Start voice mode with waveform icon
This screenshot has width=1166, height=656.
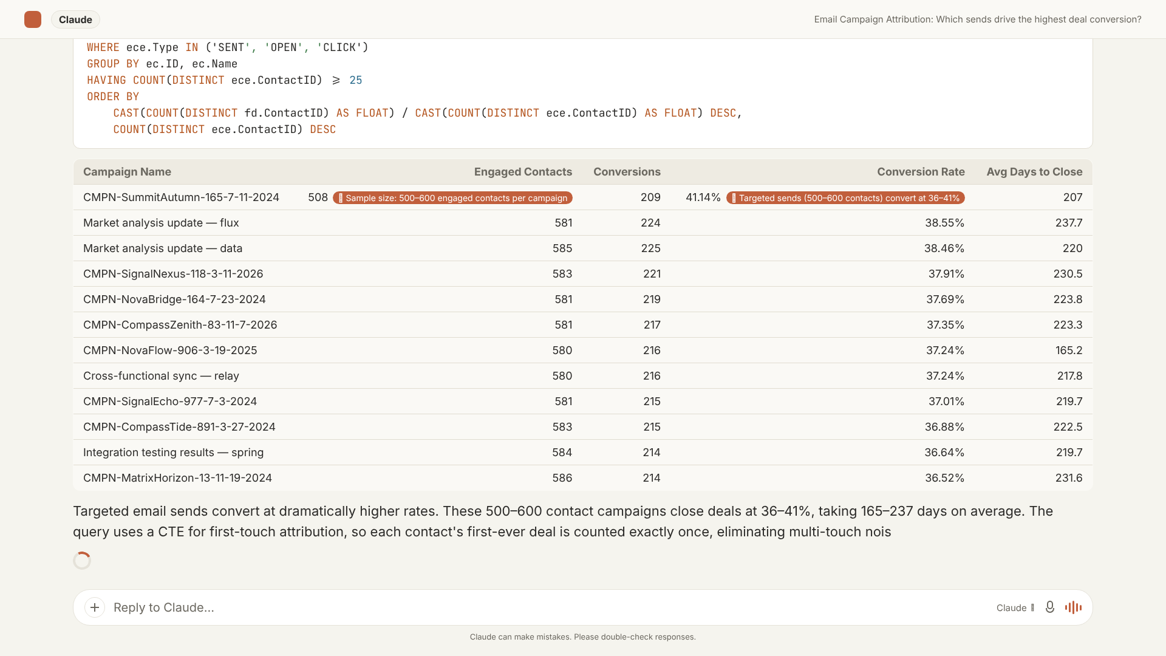1073,607
